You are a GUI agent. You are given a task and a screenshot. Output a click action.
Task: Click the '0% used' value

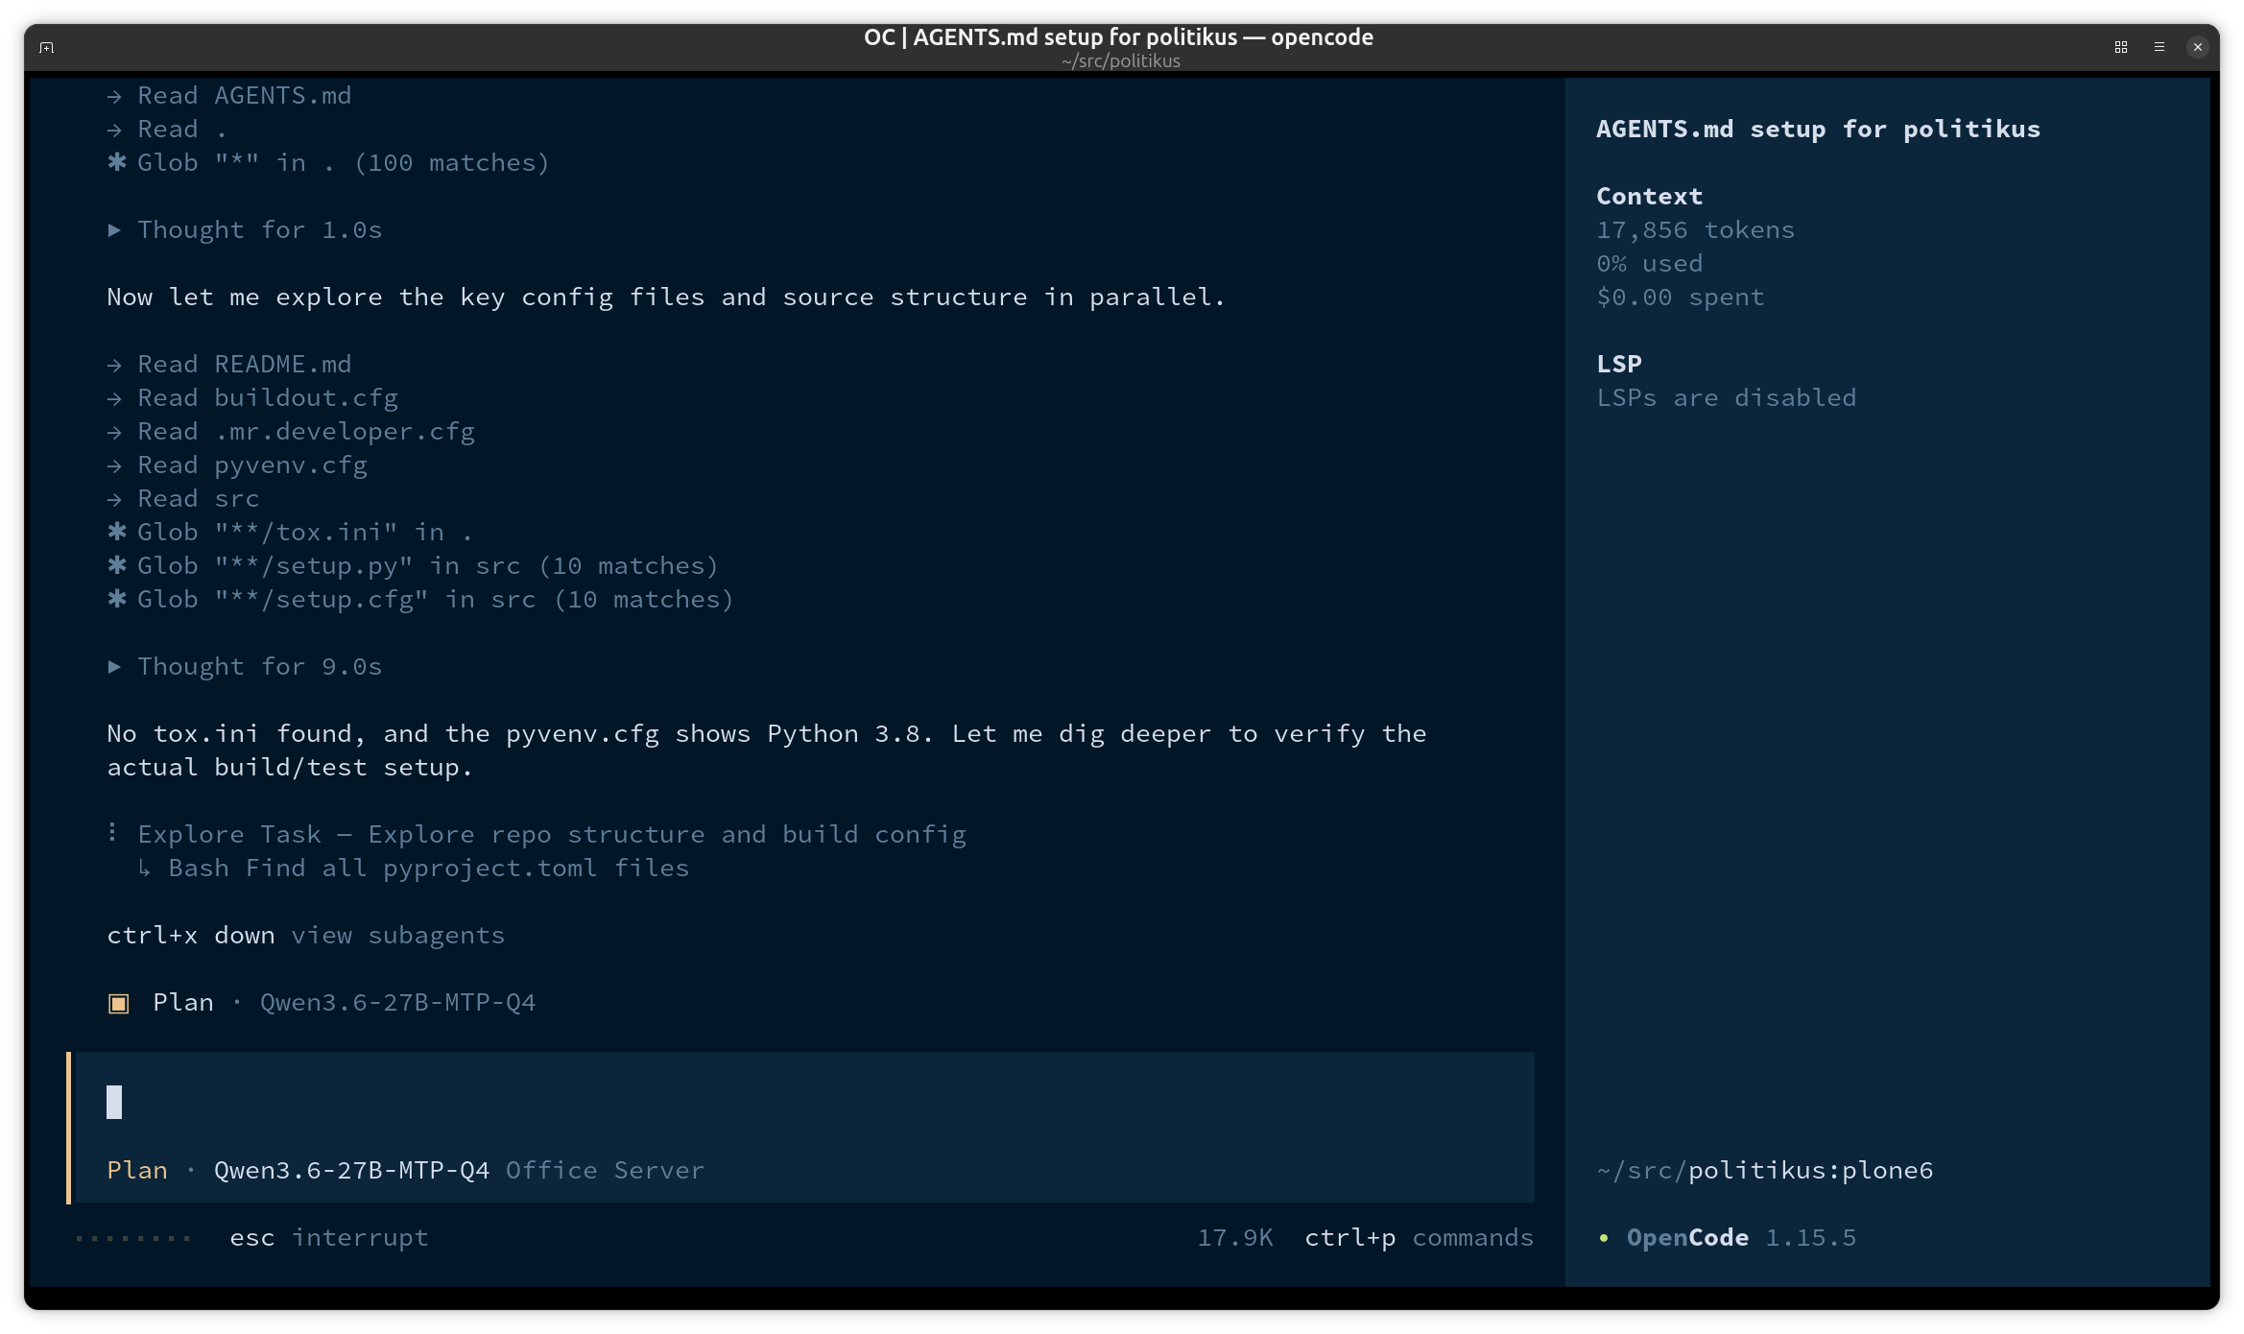(x=1649, y=264)
